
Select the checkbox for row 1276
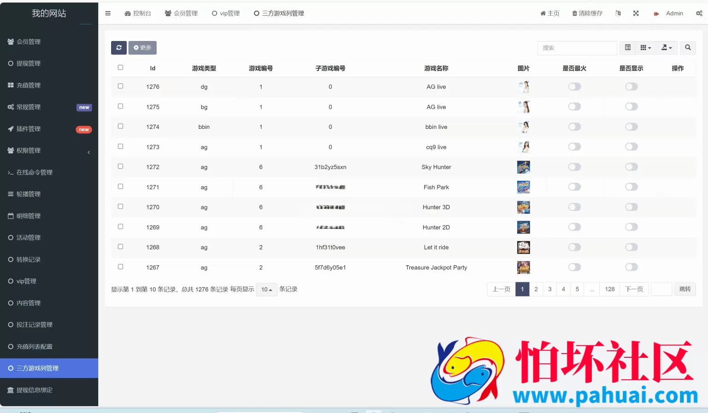click(x=120, y=86)
